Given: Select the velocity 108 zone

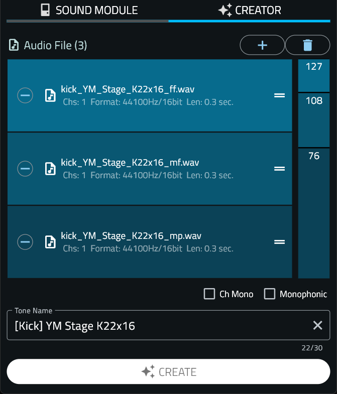Looking at the screenshot, I should coord(314,119).
